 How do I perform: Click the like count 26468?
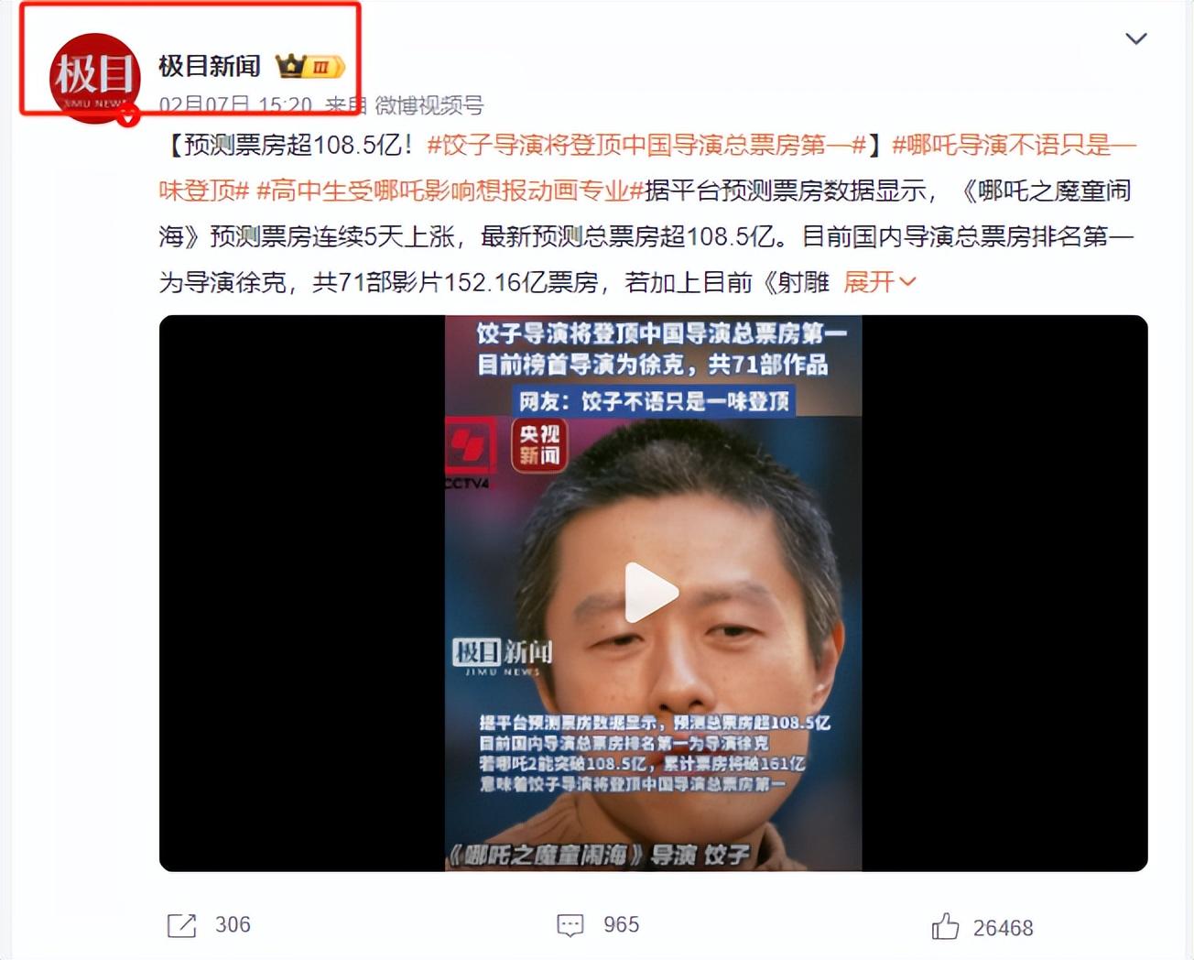click(x=1003, y=928)
